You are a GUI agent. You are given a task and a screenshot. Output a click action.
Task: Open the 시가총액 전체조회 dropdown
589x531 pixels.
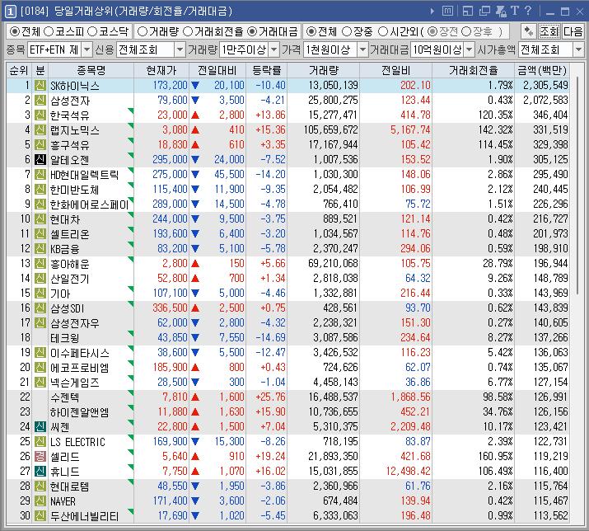[x=578, y=49]
